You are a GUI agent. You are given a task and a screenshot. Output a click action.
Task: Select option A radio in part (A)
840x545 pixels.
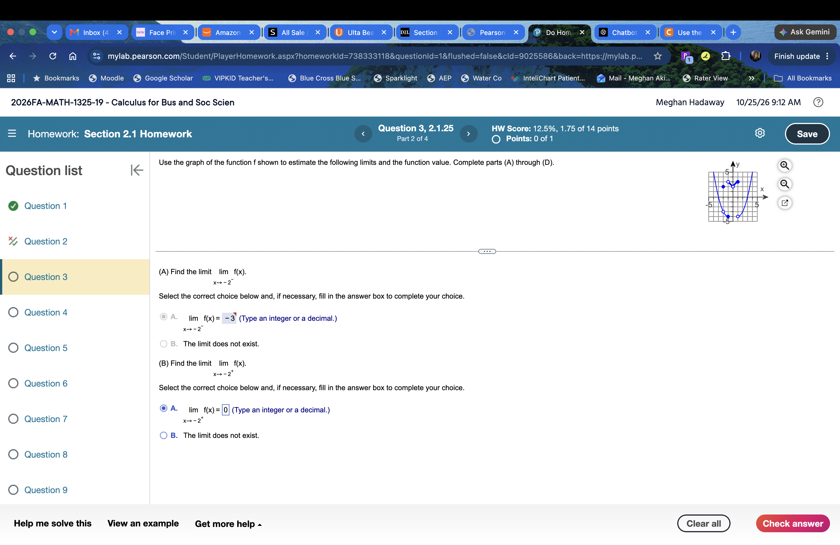[x=163, y=317]
